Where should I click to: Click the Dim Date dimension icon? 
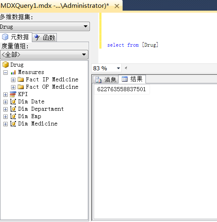click(13, 102)
